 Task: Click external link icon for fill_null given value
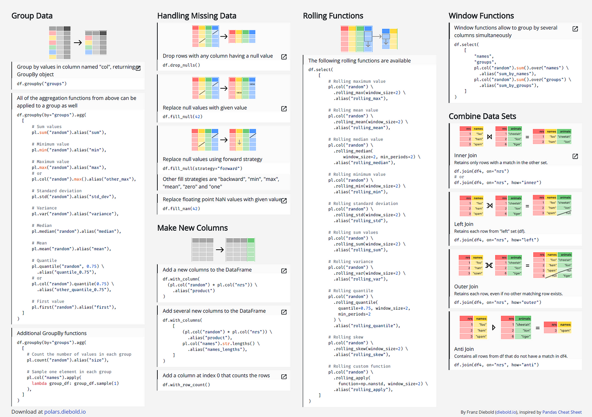(284, 109)
